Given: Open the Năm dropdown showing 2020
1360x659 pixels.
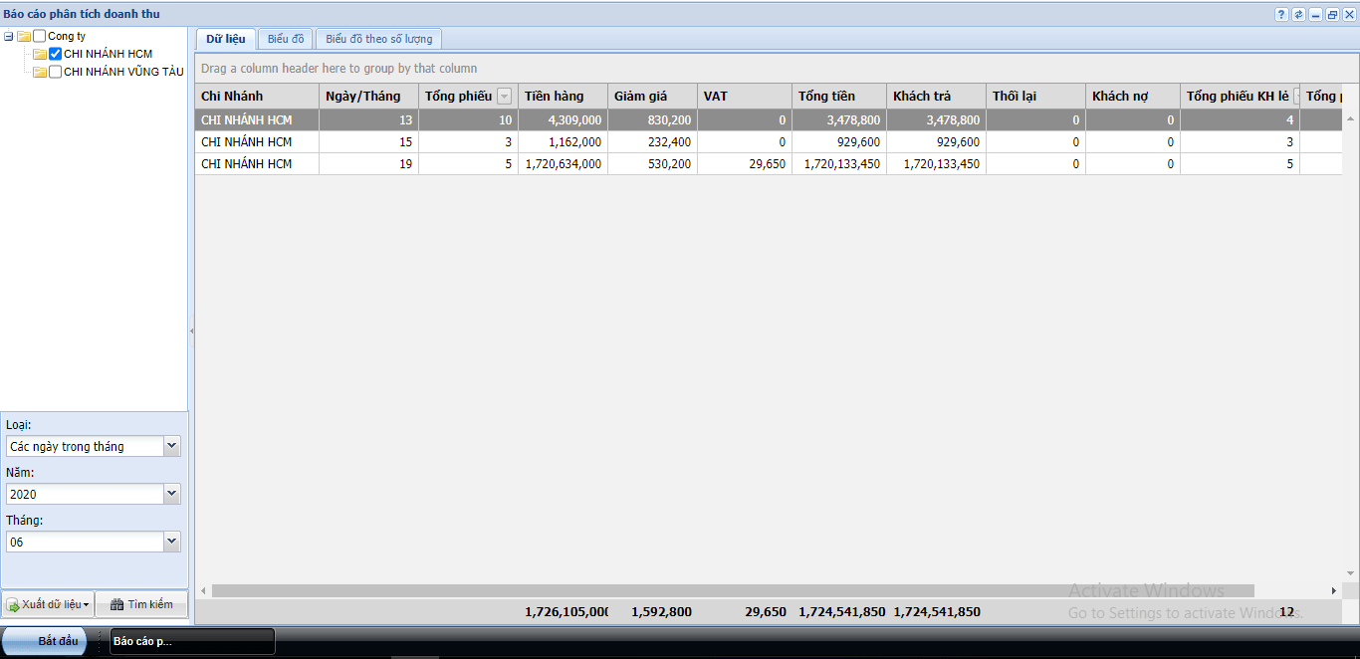Looking at the screenshot, I should coord(172,494).
